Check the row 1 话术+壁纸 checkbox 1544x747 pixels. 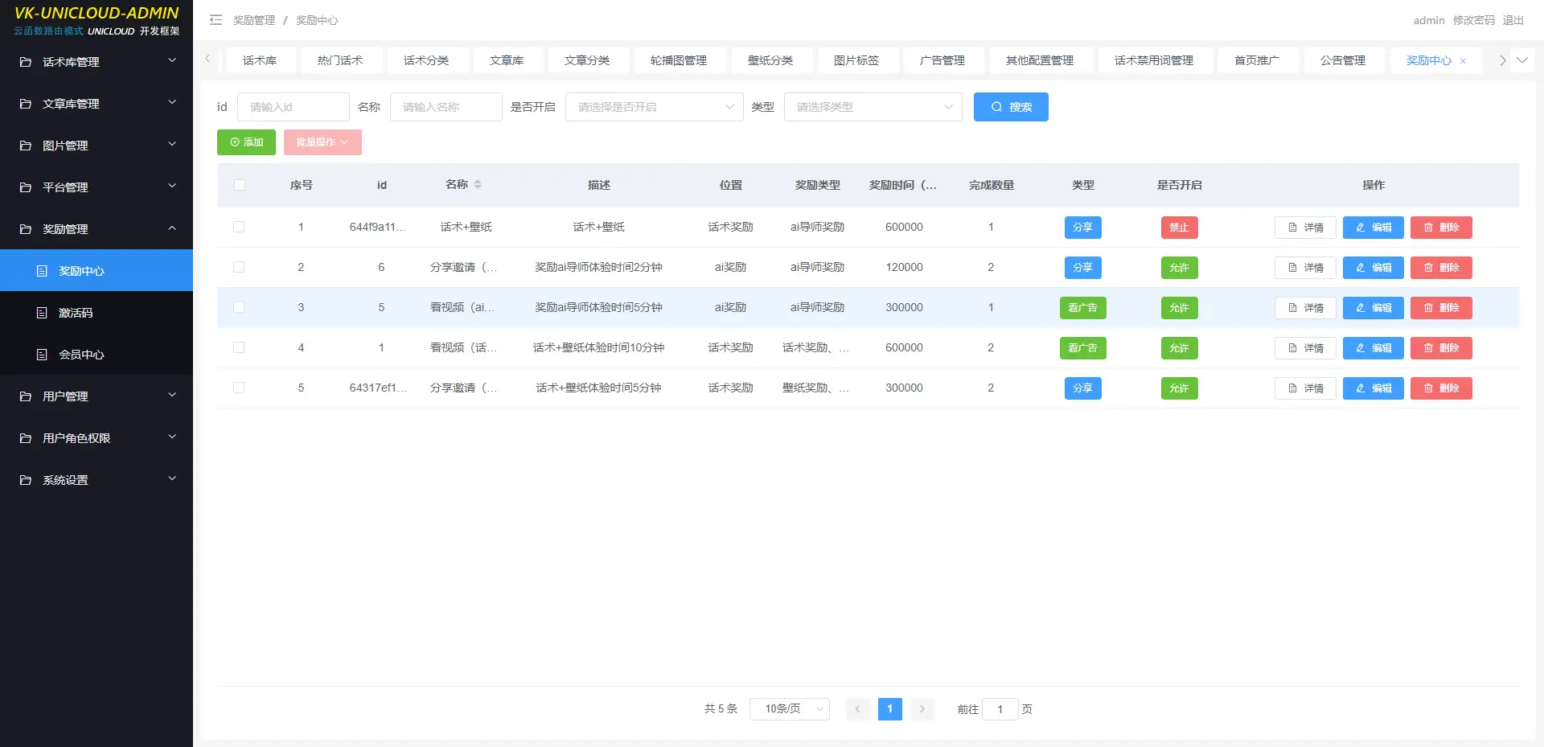click(239, 227)
